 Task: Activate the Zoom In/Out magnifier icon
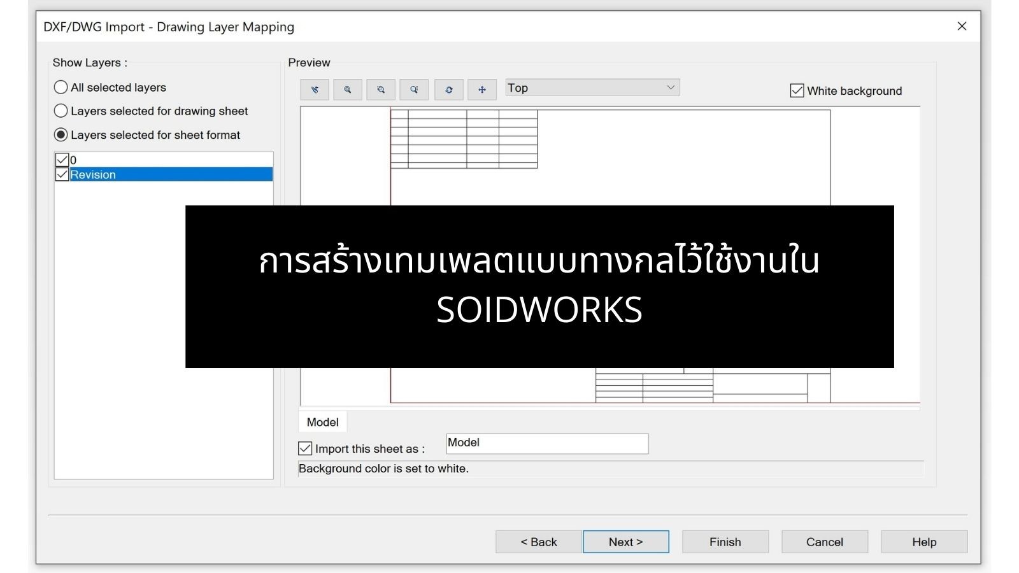pos(414,90)
